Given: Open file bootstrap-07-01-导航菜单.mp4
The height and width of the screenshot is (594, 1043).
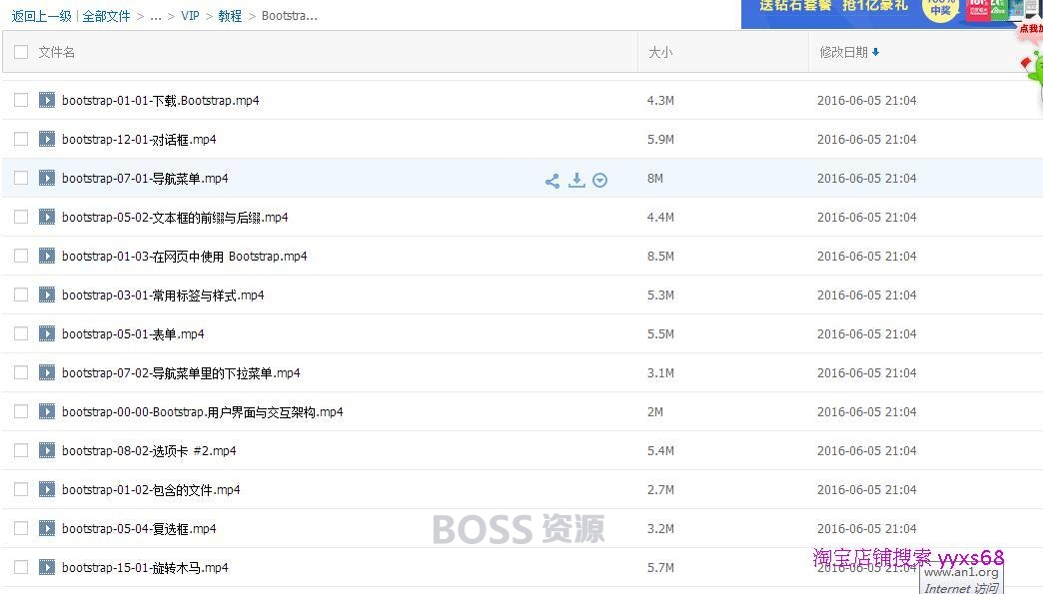Looking at the screenshot, I should (145, 178).
